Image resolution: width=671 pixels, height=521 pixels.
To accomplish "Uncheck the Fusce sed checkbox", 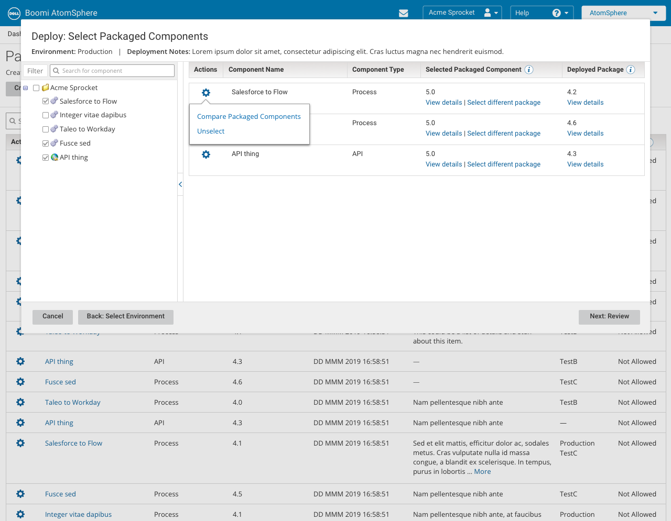I will pyautogui.click(x=46, y=143).
